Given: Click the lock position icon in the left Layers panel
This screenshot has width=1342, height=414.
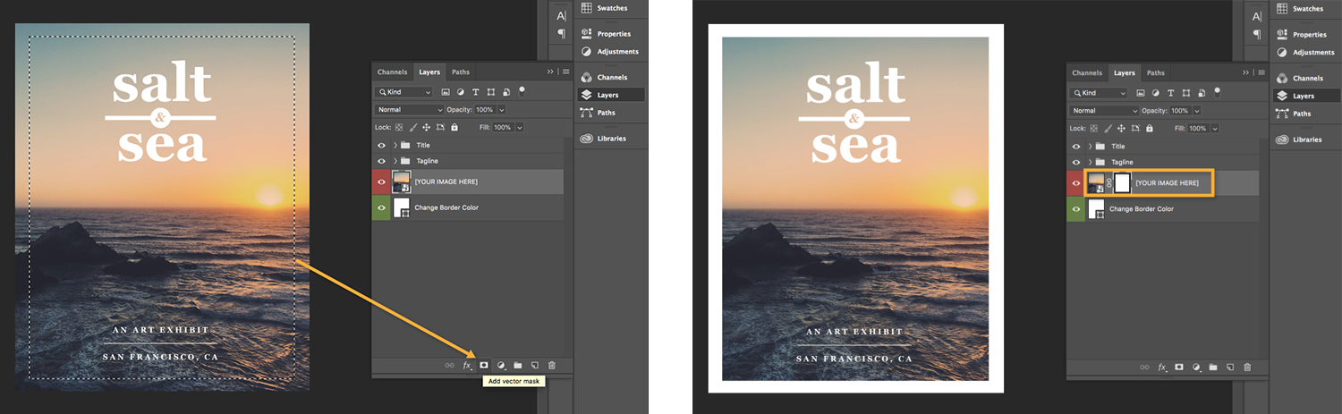Looking at the screenshot, I should pyautogui.click(x=425, y=128).
